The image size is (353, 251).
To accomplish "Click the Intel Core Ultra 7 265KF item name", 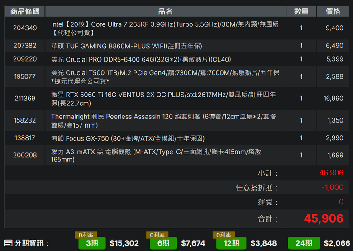I will click(x=165, y=28).
